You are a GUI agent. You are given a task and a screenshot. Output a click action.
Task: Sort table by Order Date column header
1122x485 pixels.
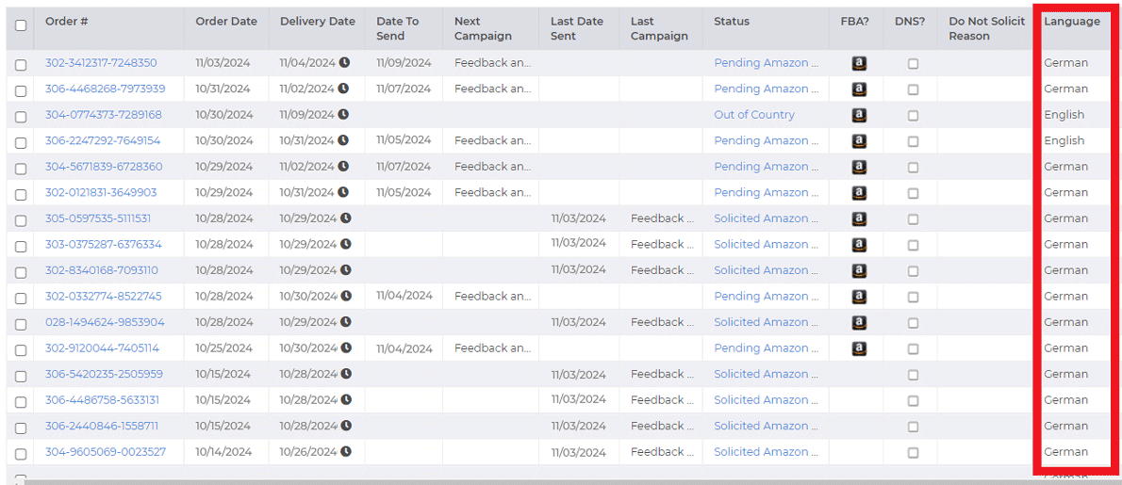tap(226, 22)
